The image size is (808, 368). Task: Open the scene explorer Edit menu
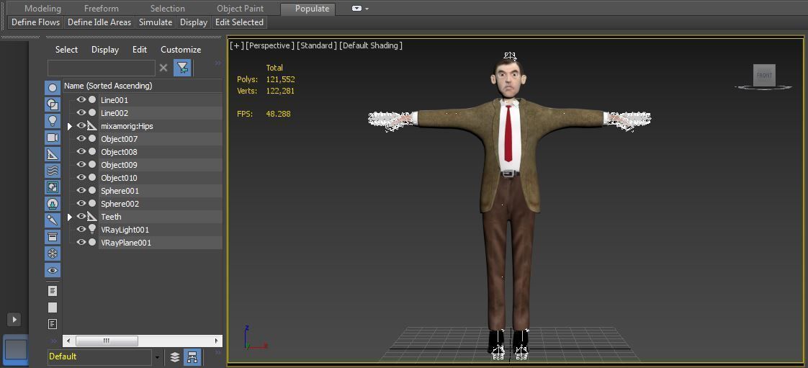[140, 50]
